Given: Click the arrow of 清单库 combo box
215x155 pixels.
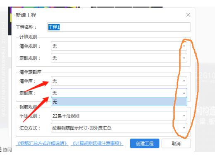Looking at the screenshot, I should tap(184, 81).
